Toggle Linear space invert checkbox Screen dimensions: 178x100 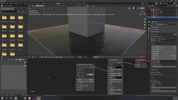tap(78, 86)
